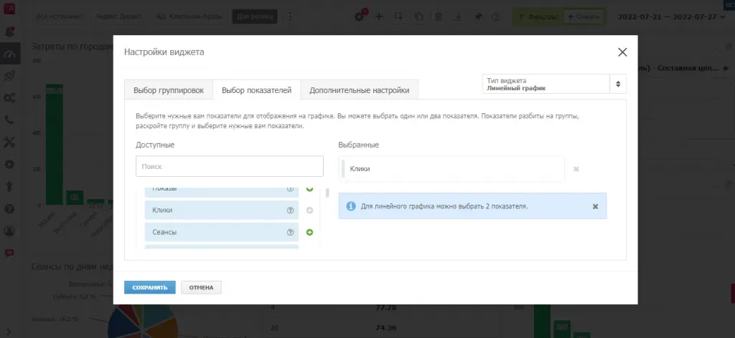This screenshot has width=735, height=338.
Task: Click the question mark help icon in toolbar
Action: tap(495, 16)
